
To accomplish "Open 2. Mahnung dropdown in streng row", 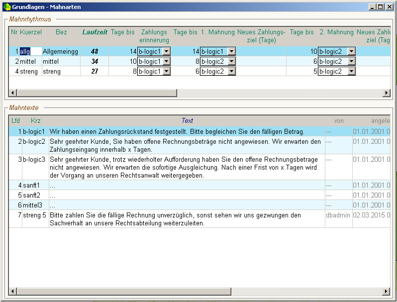I will [x=351, y=71].
